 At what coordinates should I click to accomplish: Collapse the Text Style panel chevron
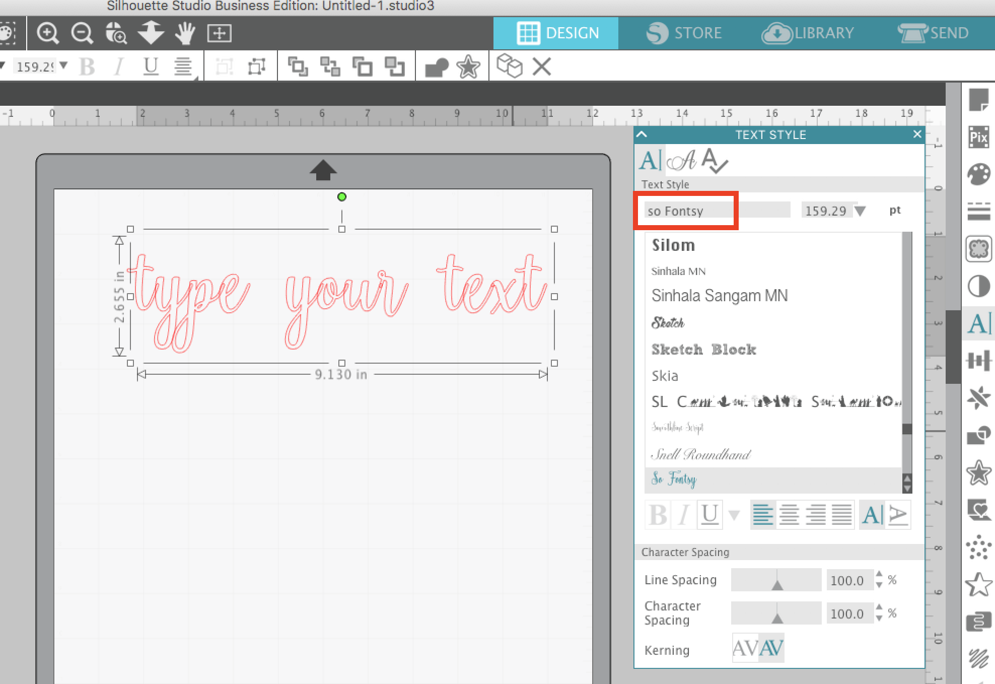coord(642,134)
